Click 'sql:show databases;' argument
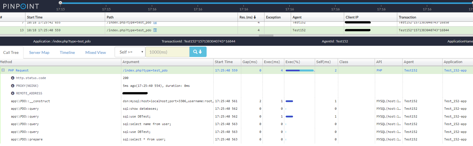473x146 pixels. 140,109
